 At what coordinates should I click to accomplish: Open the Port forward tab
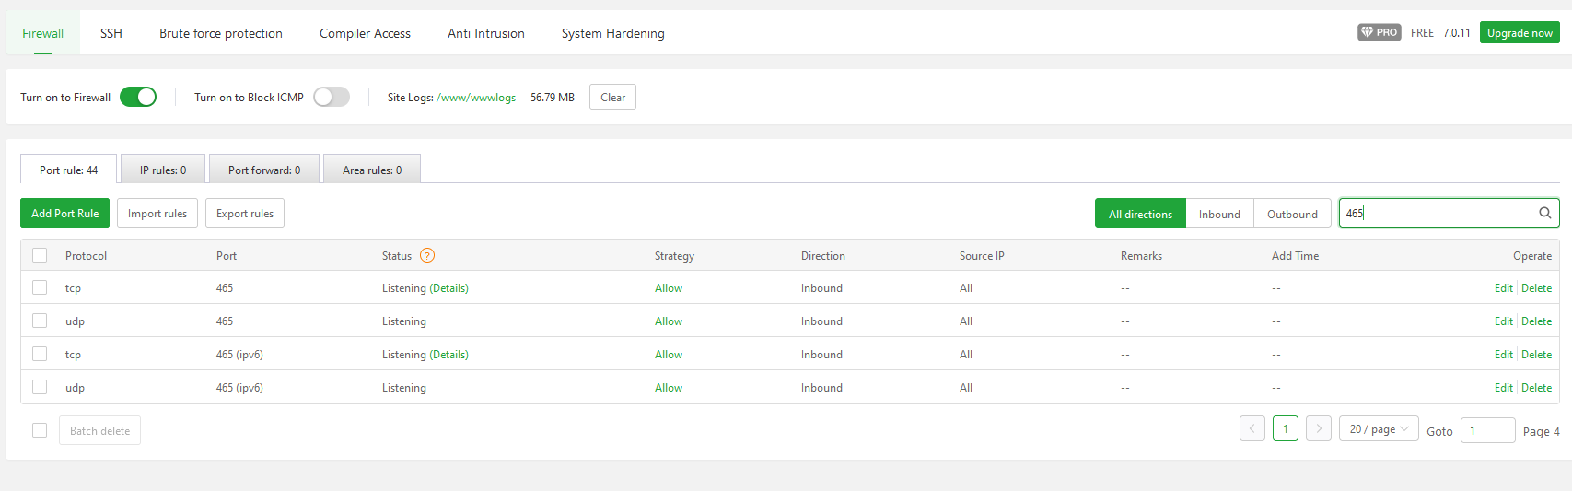click(x=264, y=170)
